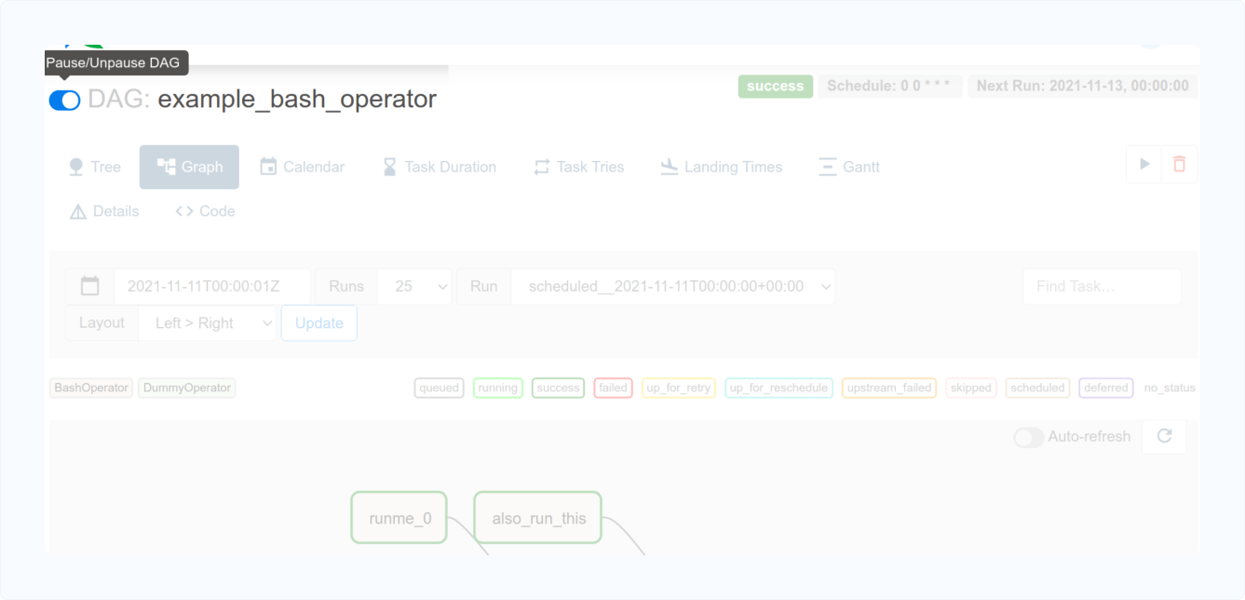Click the running status legend
Image resolution: width=1245 pixels, height=600 pixels.
click(498, 388)
